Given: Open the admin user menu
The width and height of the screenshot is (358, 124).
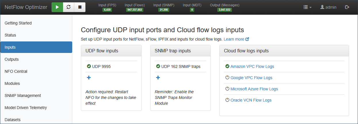Looking at the screenshot, I should pyautogui.click(x=328, y=7).
